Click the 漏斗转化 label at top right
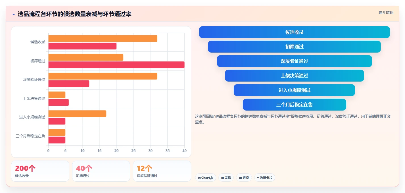This screenshot has width=405, height=193. tap(386, 13)
